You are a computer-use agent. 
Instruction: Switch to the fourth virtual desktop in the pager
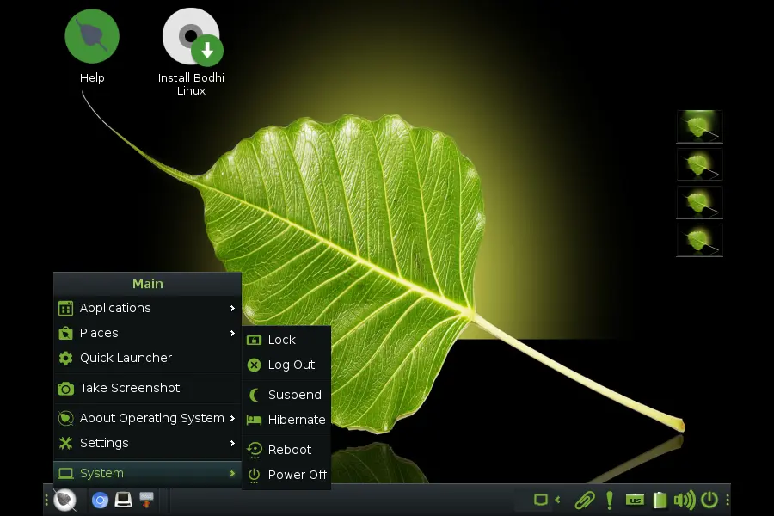point(699,241)
